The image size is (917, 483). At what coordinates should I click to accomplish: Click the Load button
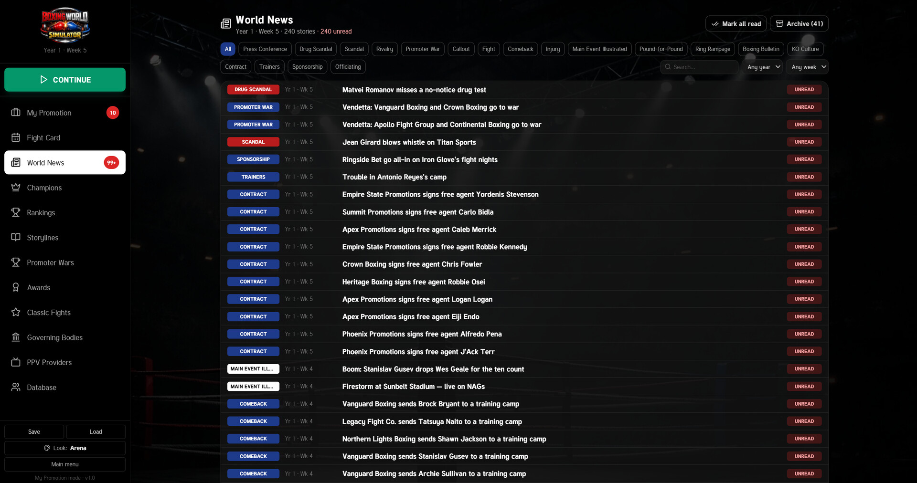[x=96, y=431]
